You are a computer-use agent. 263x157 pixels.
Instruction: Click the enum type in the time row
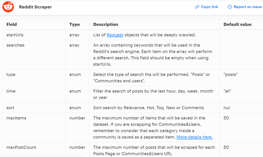click(x=75, y=91)
